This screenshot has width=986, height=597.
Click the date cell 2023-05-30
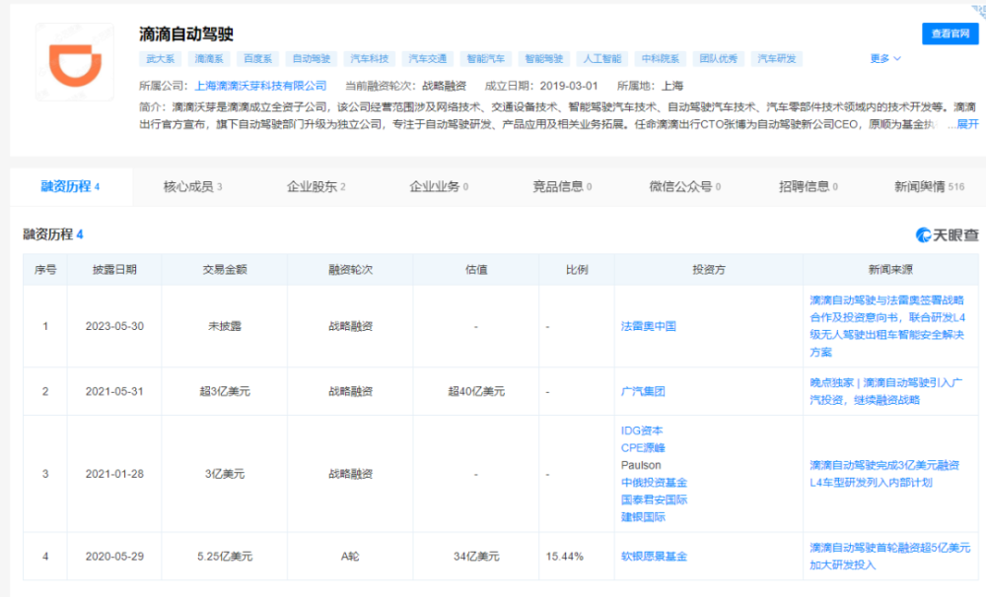pyautogui.click(x=114, y=326)
